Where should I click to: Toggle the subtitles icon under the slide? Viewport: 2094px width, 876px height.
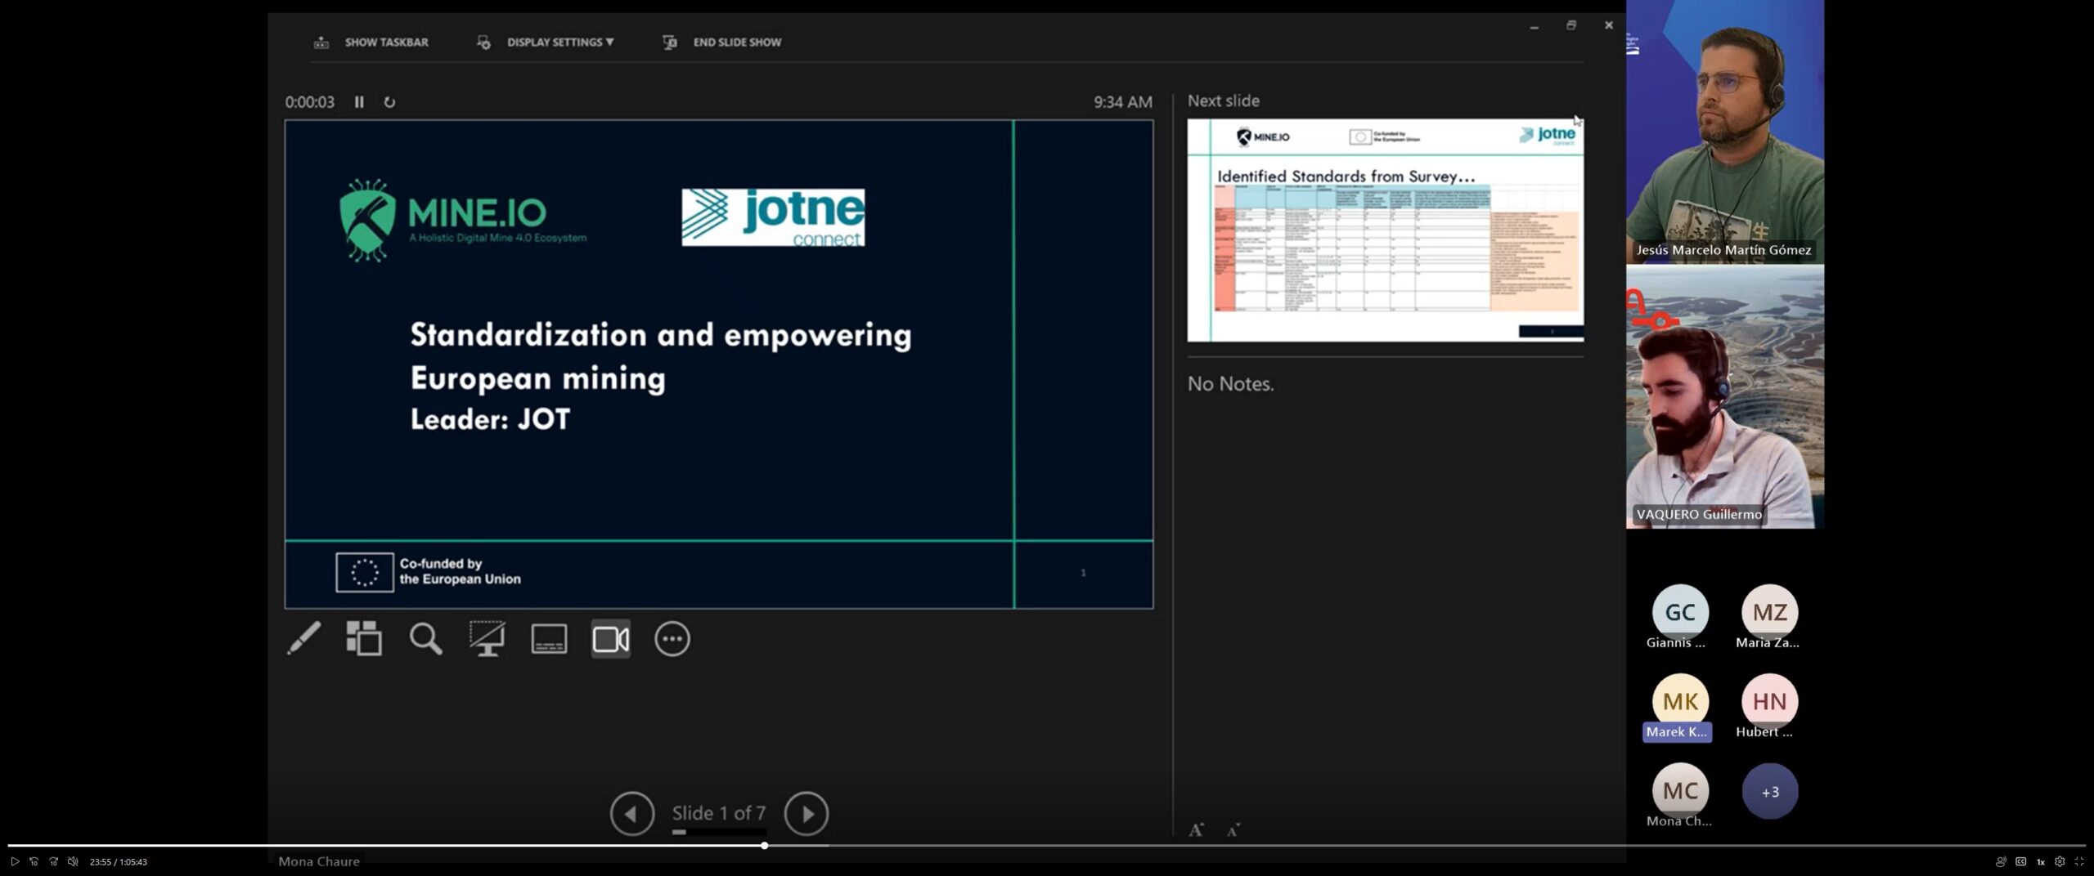(x=549, y=639)
